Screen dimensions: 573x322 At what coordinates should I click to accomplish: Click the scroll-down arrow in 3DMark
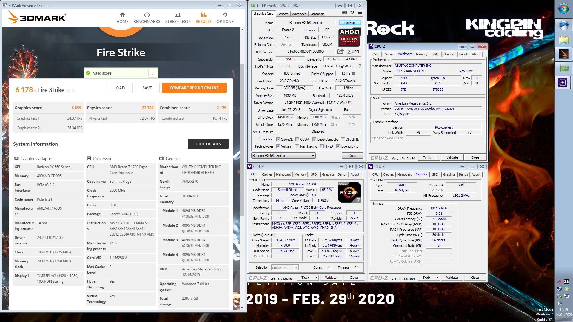pyautogui.click(x=242, y=308)
